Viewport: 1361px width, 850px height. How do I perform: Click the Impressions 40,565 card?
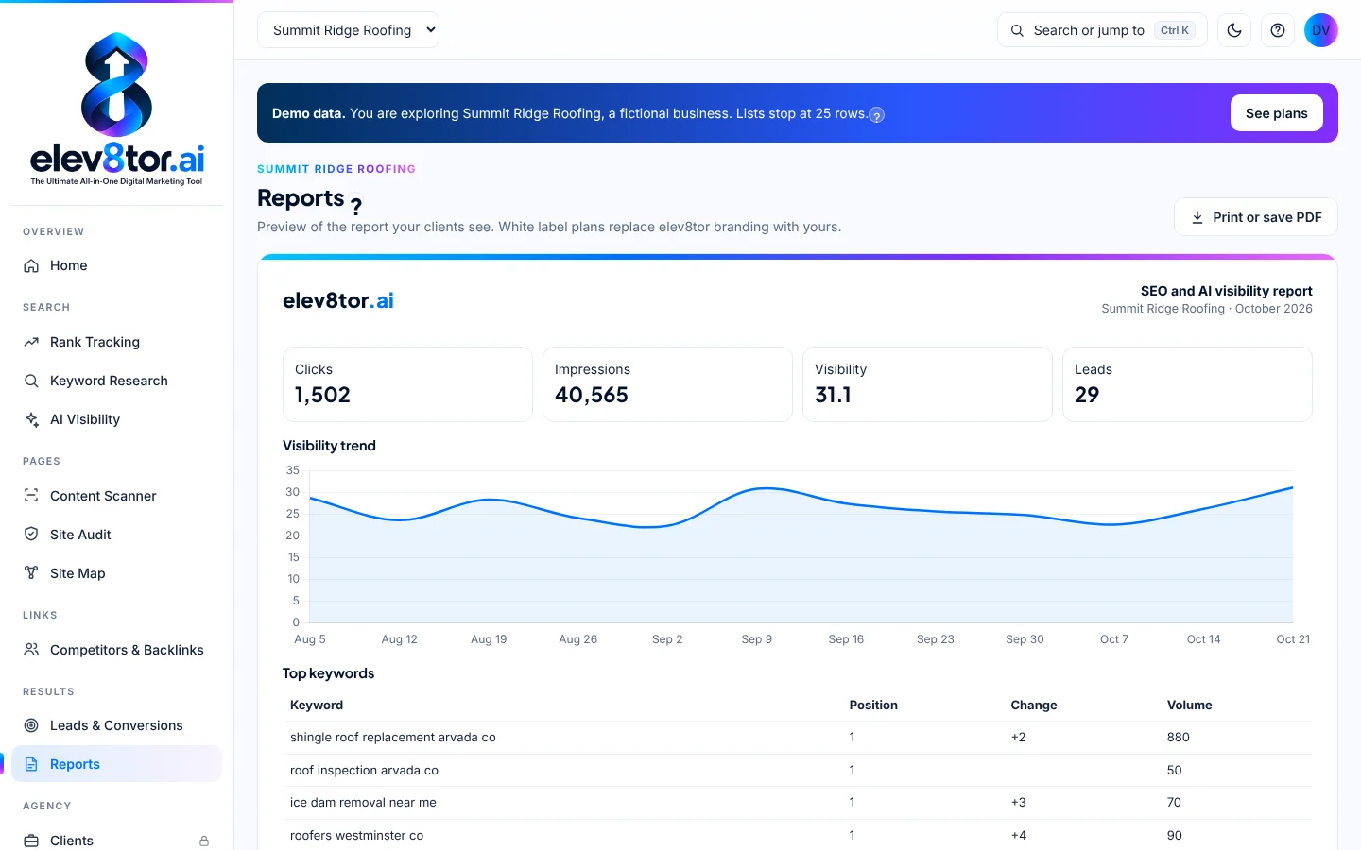(667, 384)
